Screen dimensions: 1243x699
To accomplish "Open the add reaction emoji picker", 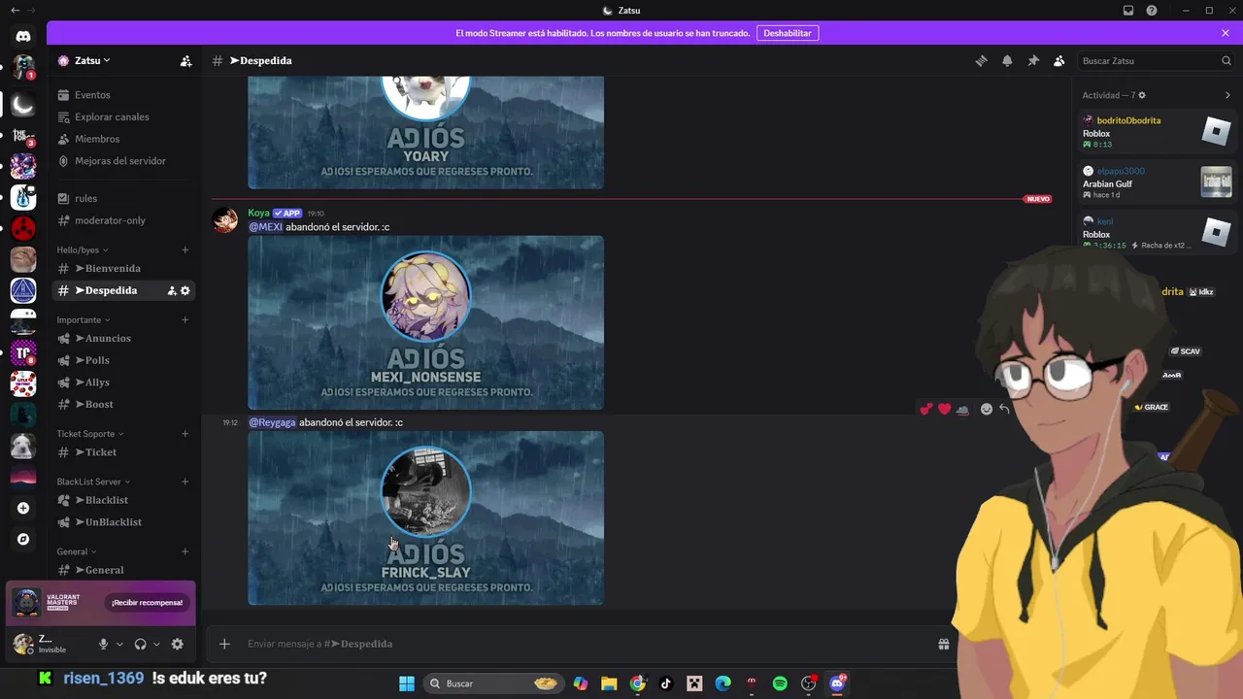I will (987, 409).
